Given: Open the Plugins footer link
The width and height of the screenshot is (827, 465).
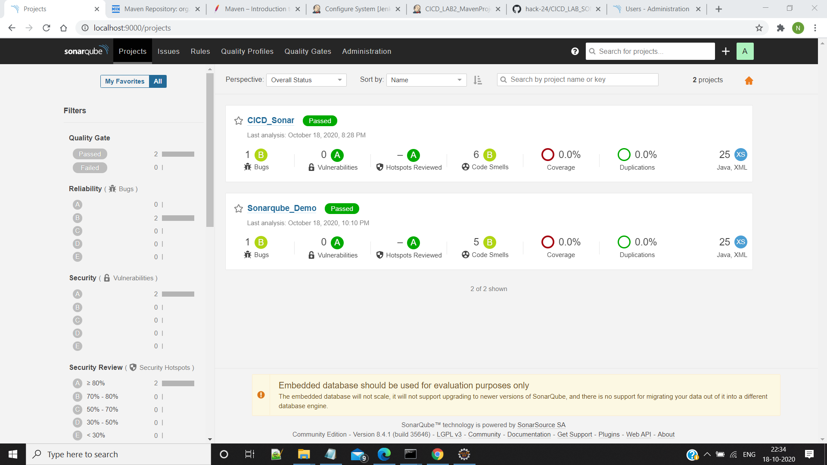Looking at the screenshot, I should [x=609, y=434].
